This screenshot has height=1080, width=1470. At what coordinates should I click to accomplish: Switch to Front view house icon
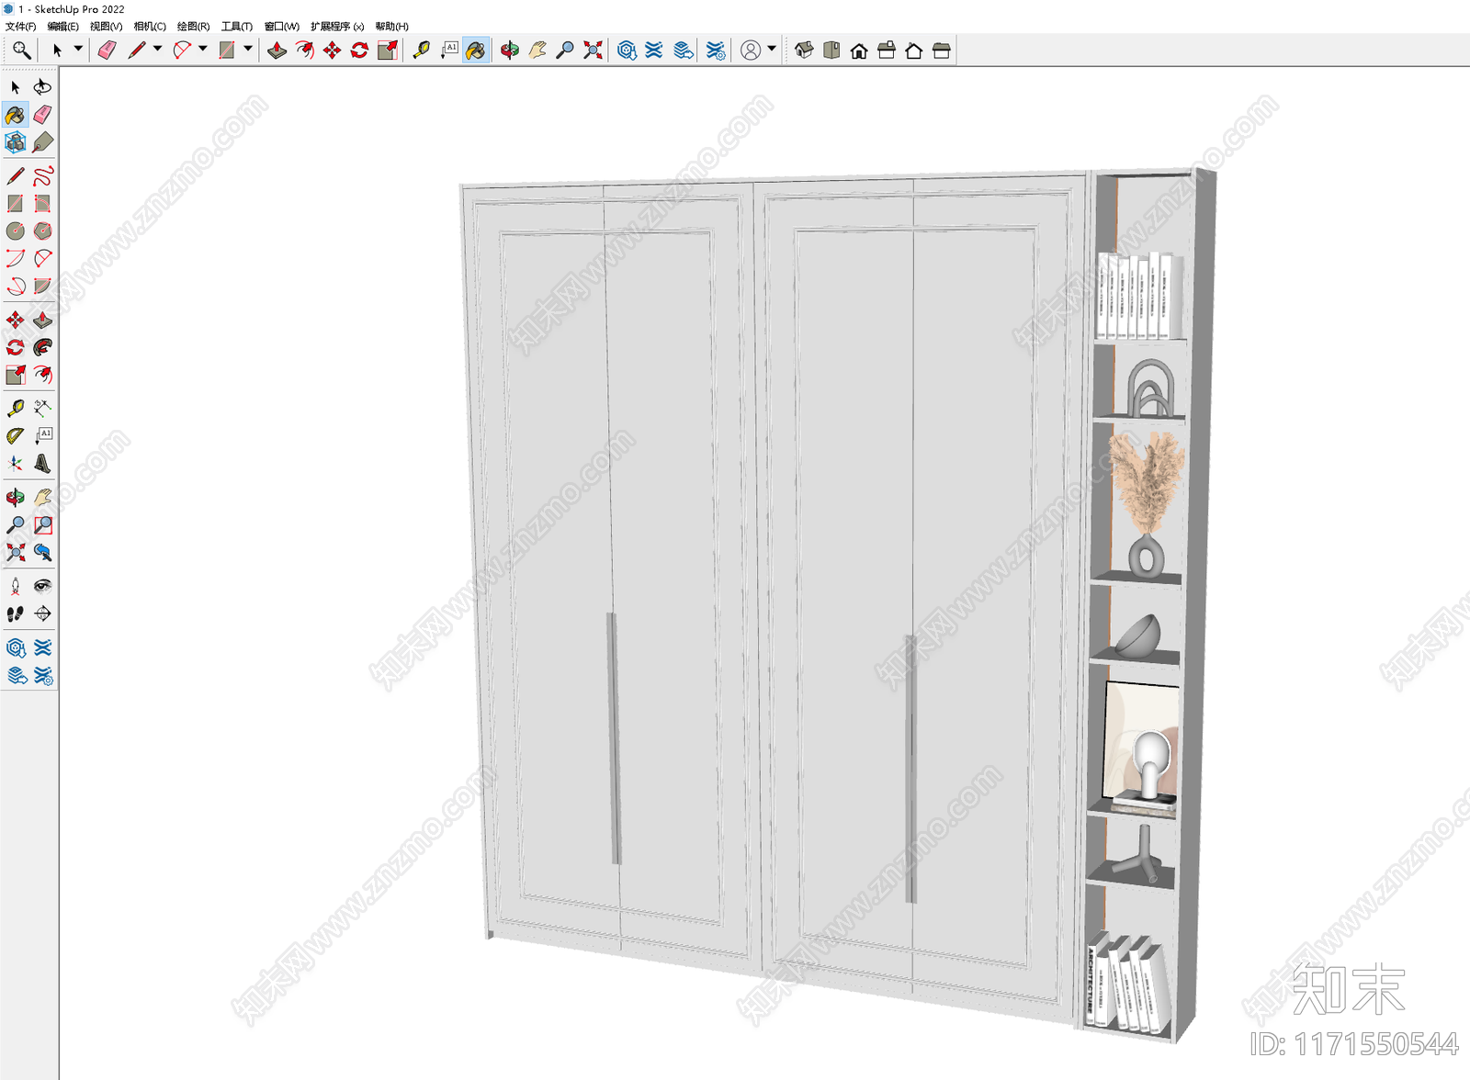(x=859, y=51)
